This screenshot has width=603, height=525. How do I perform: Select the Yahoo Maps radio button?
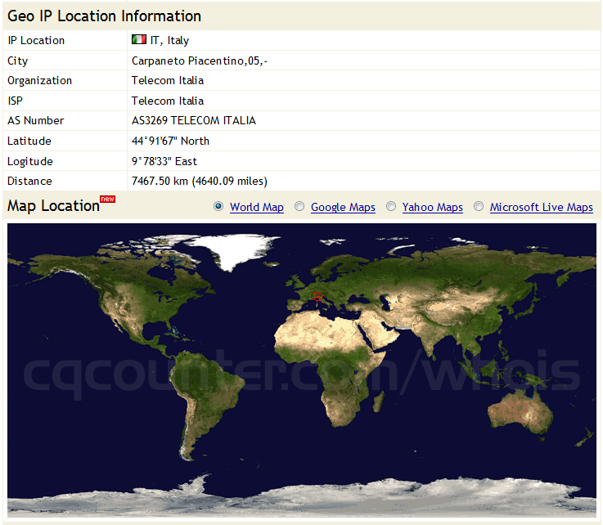point(391,206)
